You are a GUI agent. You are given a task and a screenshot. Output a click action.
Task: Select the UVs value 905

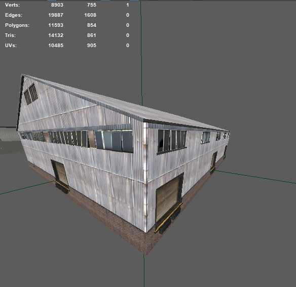pos(92,46)
